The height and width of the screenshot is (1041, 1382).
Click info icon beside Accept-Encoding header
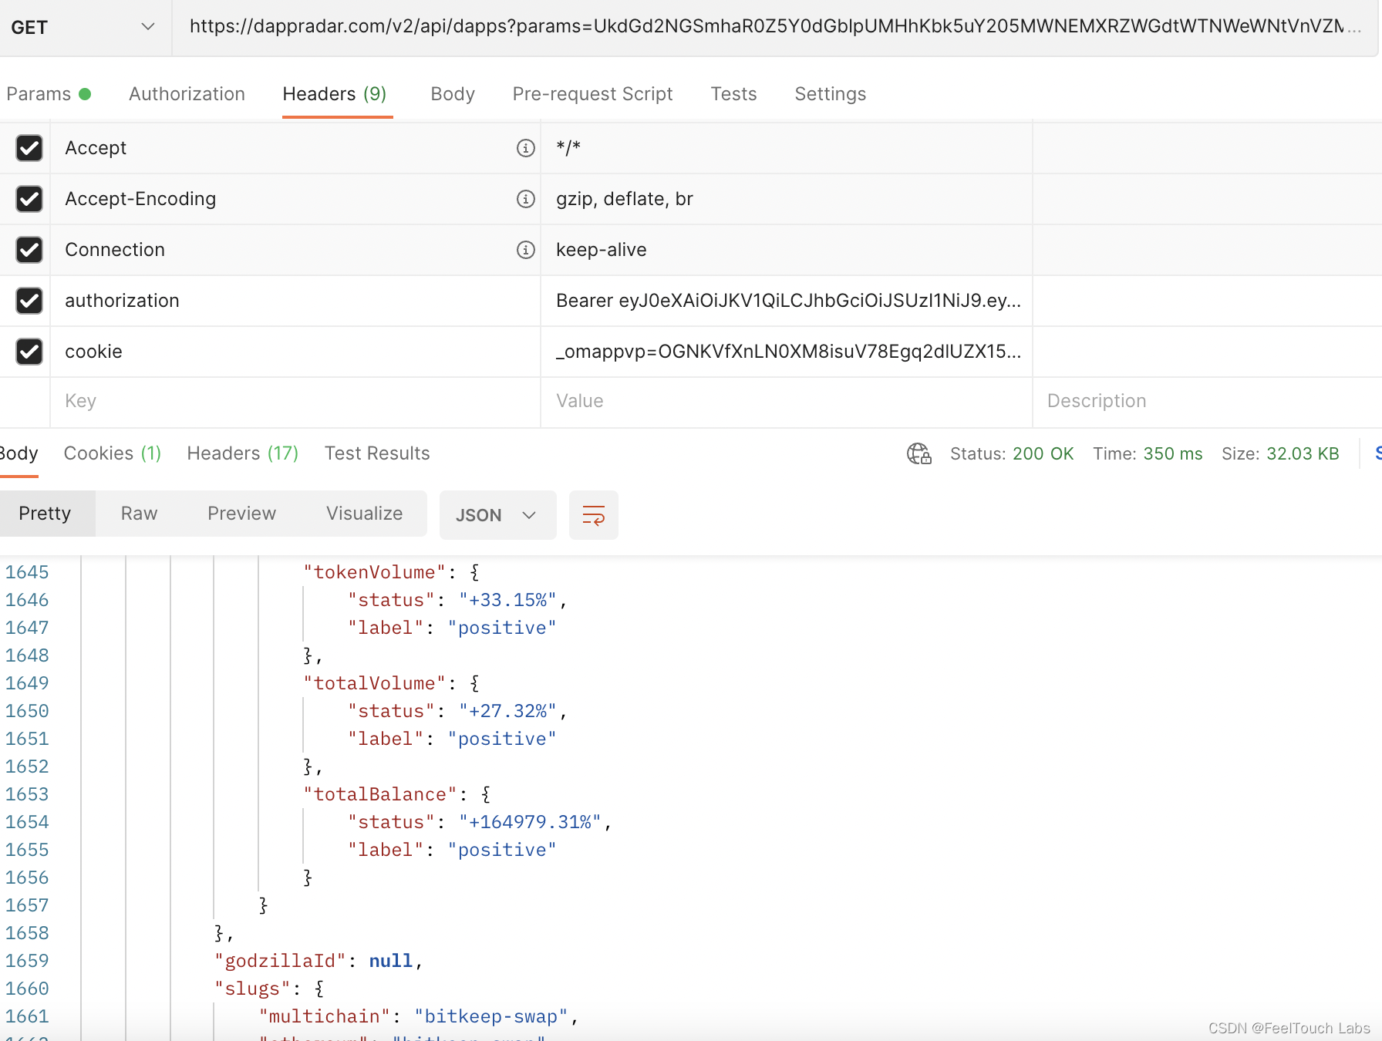coord(526,199)
